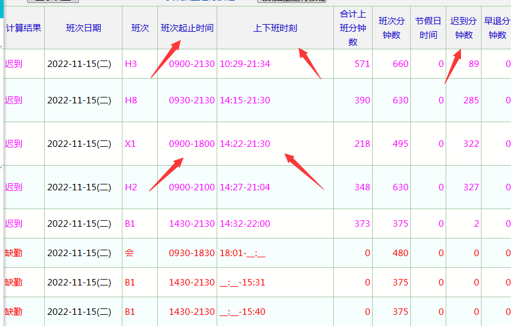Image resolution: width=511 pixels, height=326 pixels.
Task: Select the 节假日时间 column header
Action: [x=428, y=28]
